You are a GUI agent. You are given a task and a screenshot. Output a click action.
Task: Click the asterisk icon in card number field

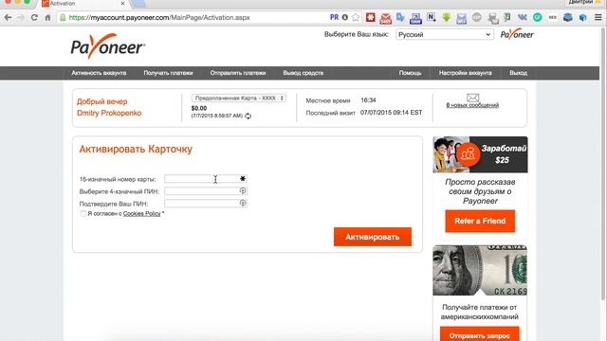pos(243,179)
